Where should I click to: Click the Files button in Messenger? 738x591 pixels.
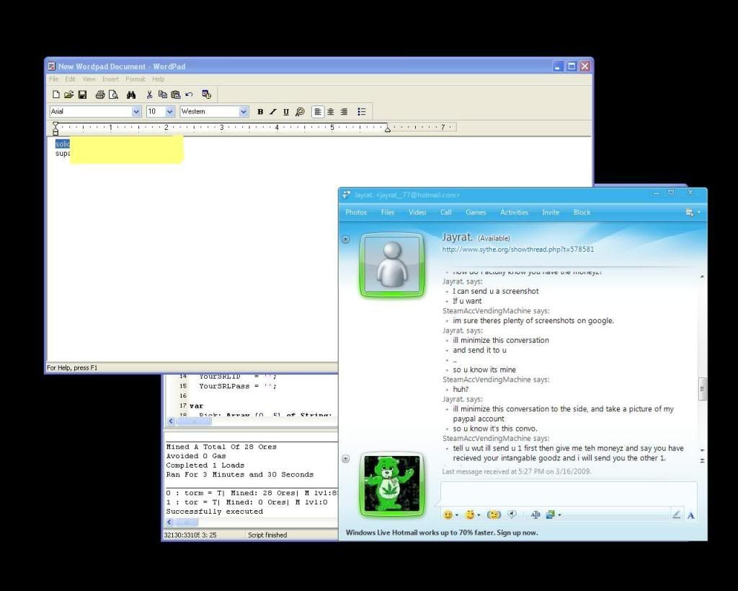point(387,213)
